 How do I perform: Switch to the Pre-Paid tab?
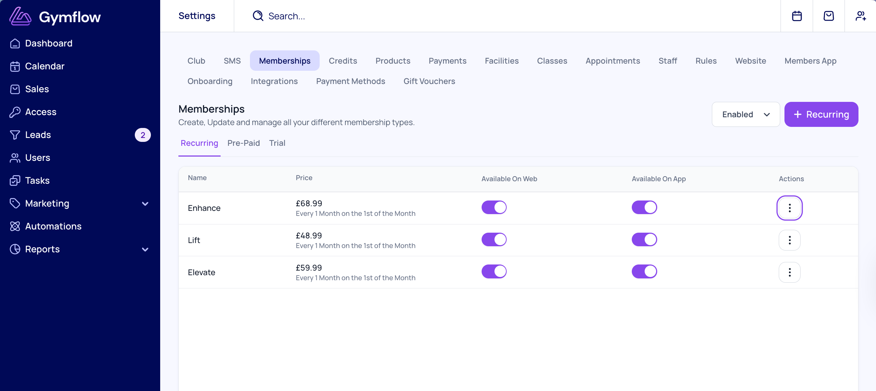pos(243,143)
